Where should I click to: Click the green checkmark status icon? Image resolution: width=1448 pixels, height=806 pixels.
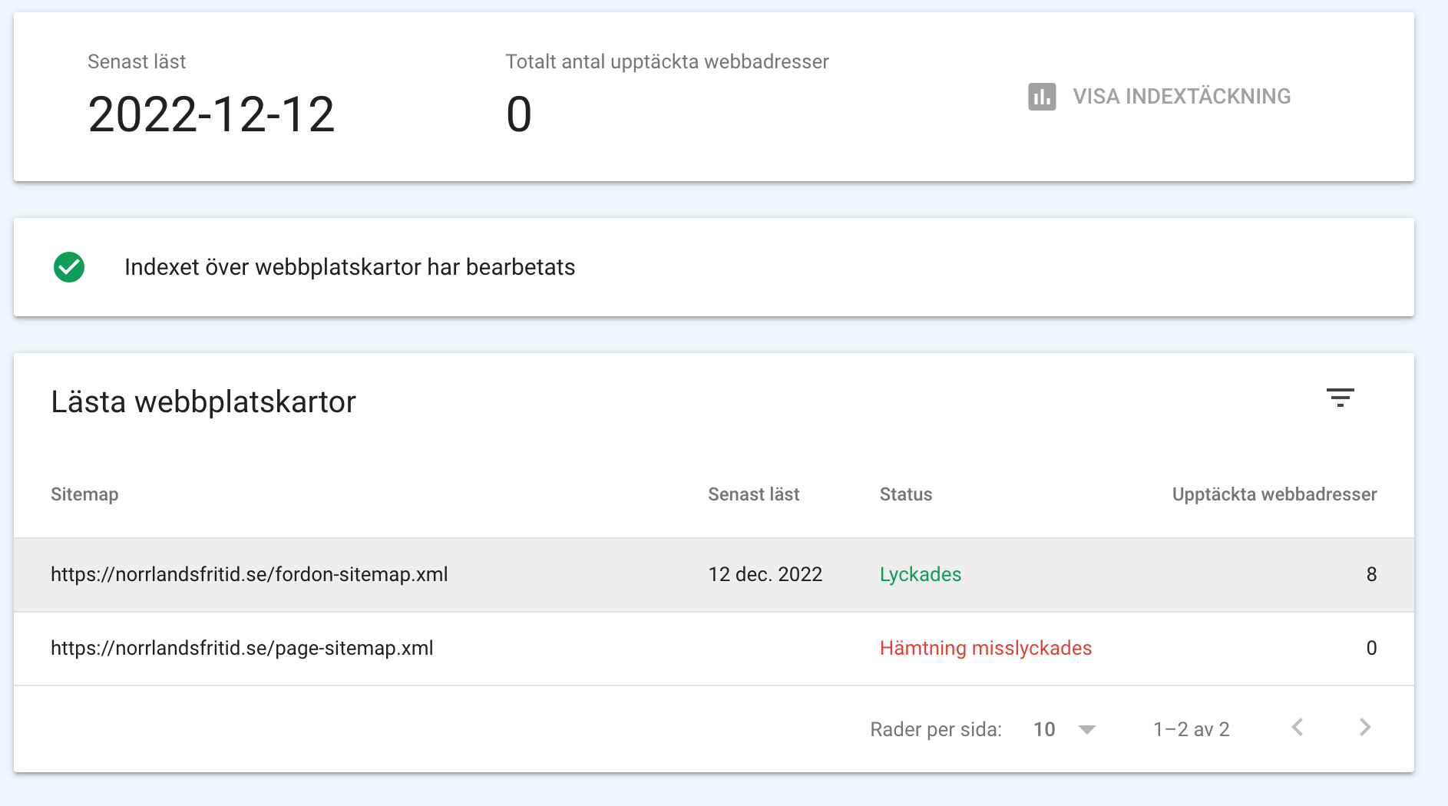[x=69, y=267]
